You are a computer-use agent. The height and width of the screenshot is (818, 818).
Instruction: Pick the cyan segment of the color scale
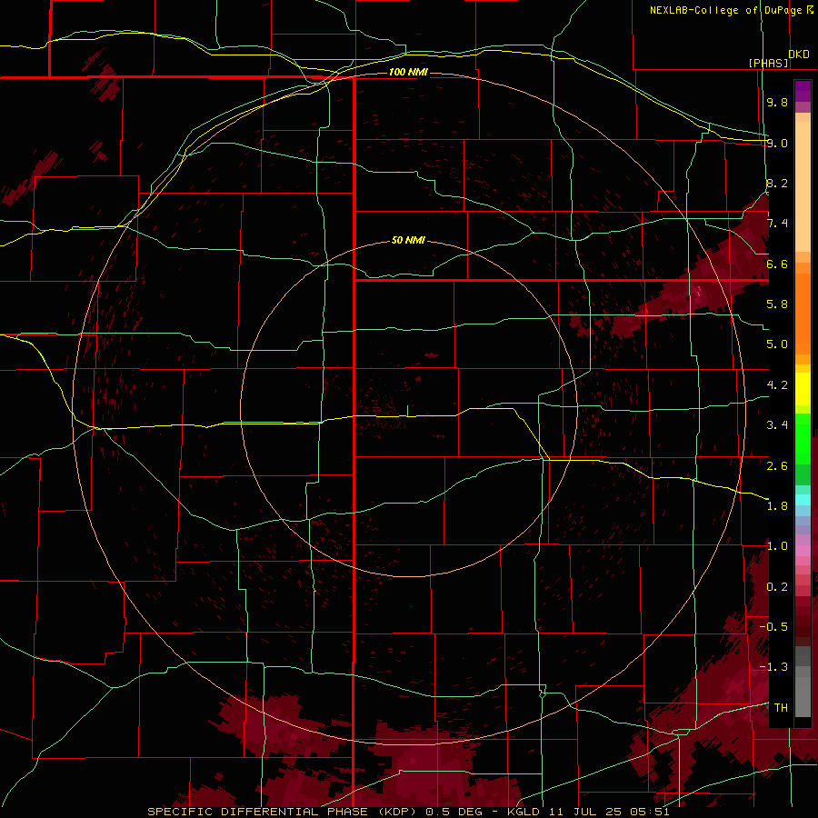click(x=803, y=499)
